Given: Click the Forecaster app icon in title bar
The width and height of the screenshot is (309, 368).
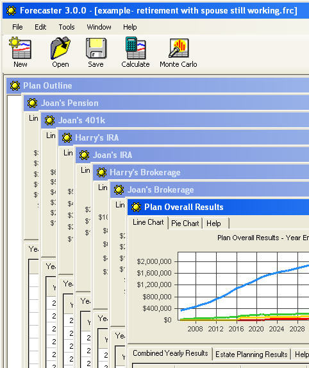Looking at the screenshot, I should (11, 10).
